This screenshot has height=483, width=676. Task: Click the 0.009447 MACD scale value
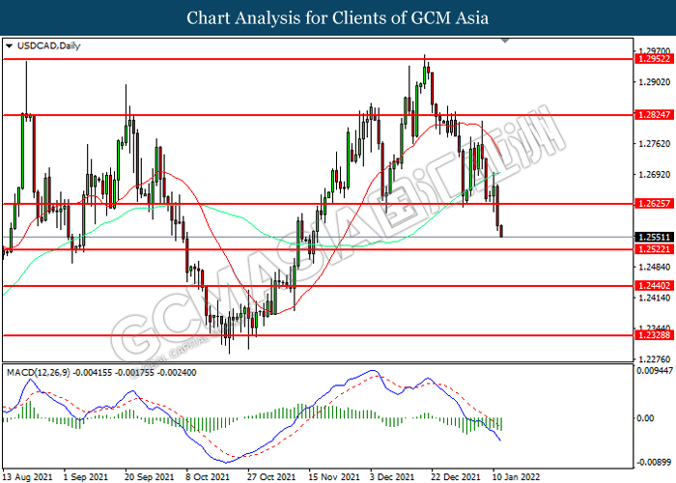pyautogui.click(x=655, y=370)
